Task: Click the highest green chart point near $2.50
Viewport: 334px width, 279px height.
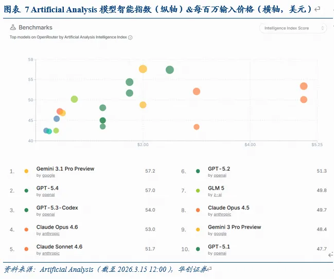Action: pos(170,70)
